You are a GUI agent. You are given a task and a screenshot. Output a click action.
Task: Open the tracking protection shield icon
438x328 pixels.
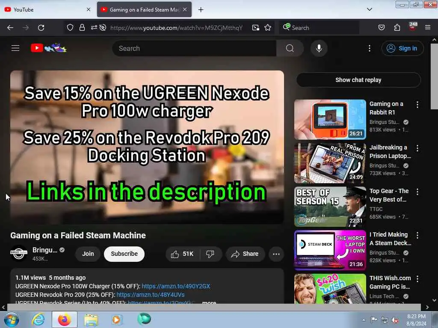click(x=70, y=28)
